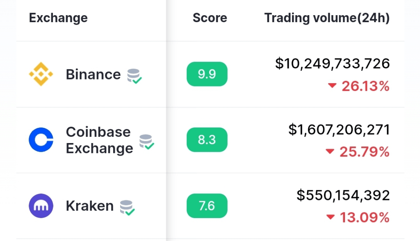Click the Kraken logo icon
Image resolution: width=420 pixels, height=241 pixels.
[x=41, y=206]
